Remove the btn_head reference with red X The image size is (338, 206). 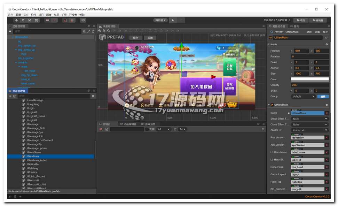[x=327, y=167]
